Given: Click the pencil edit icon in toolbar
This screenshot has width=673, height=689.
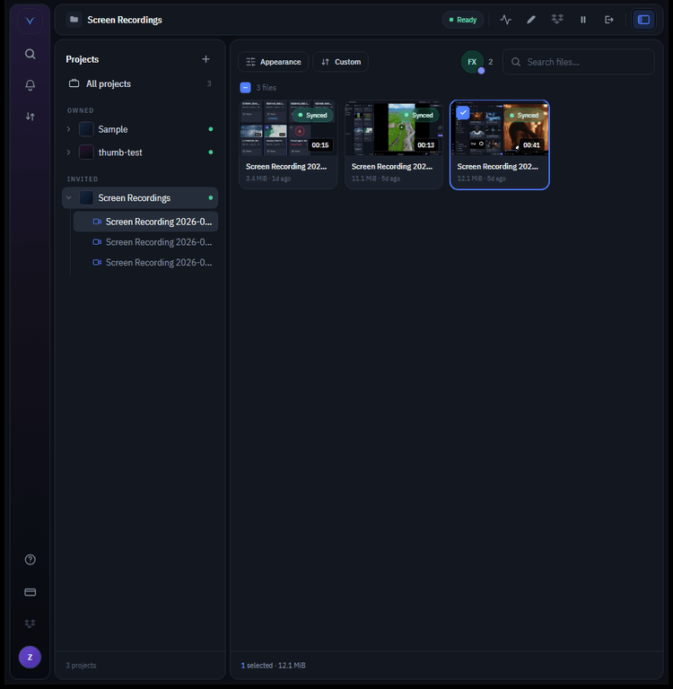Looking at the screenshot, I should point(531,20).
